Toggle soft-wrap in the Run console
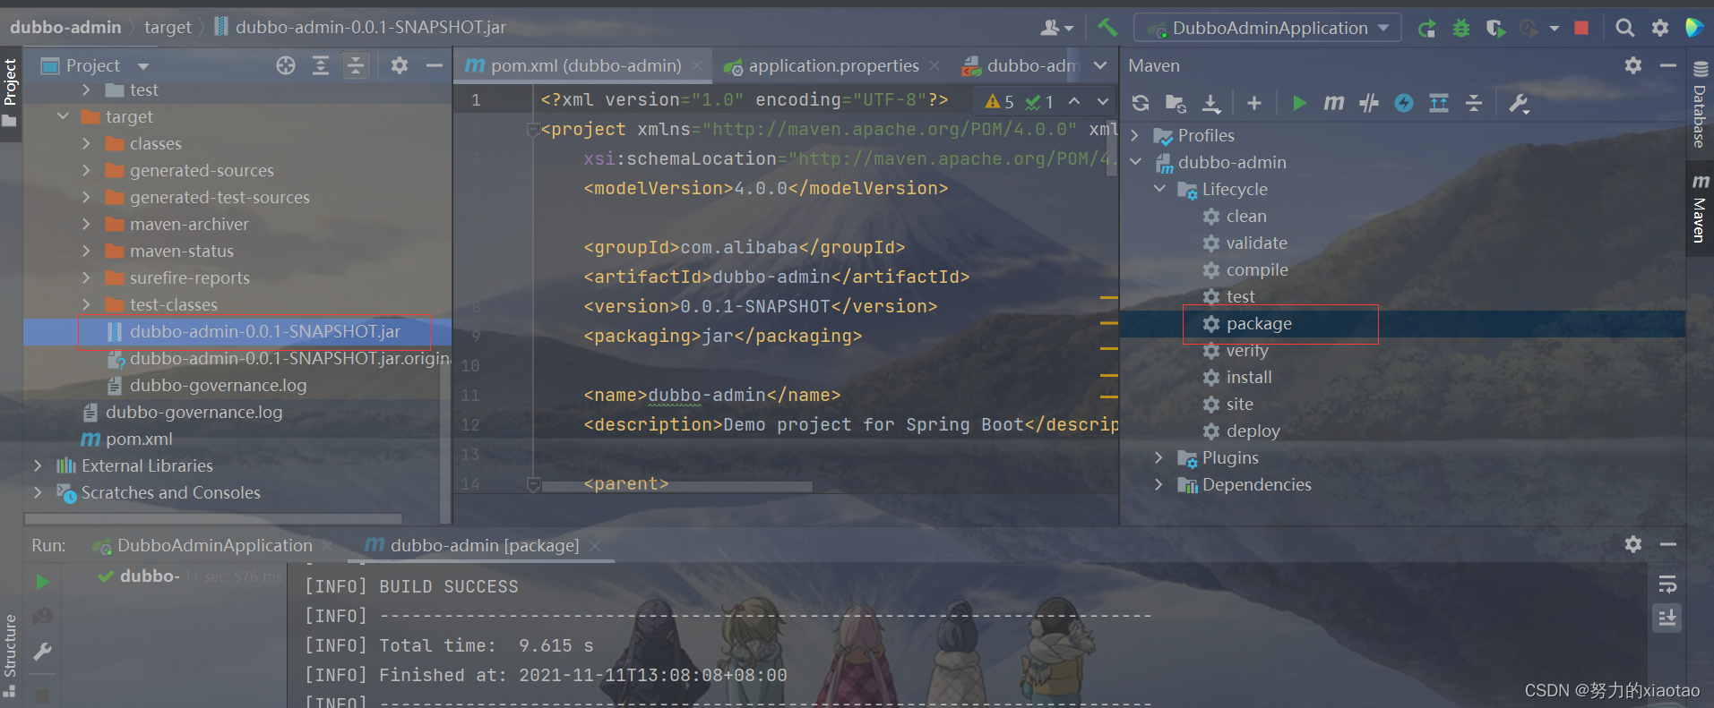This screenshot has height=708, width=1714. tap(1667, 584)
